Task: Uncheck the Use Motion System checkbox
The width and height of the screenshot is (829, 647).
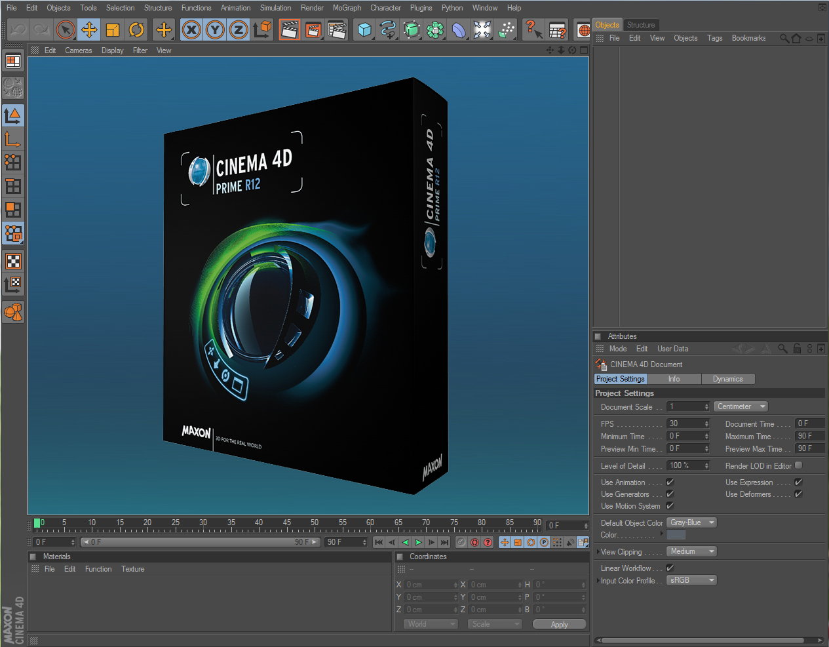Action: [x=670, y=505]
